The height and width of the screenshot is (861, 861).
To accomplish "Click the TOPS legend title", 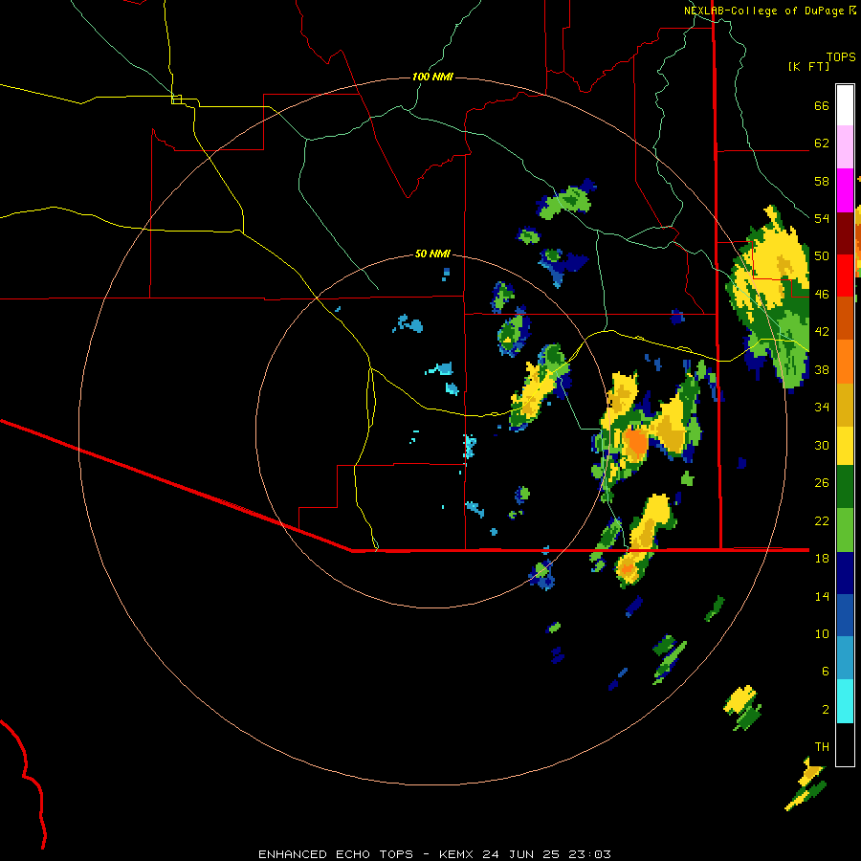I will (841, 57).
